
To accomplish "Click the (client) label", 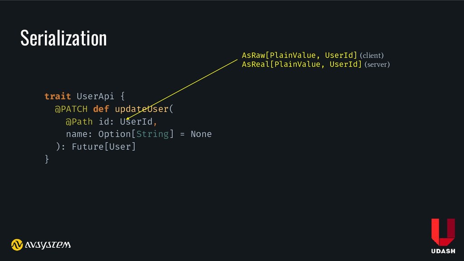I will 372,55.
